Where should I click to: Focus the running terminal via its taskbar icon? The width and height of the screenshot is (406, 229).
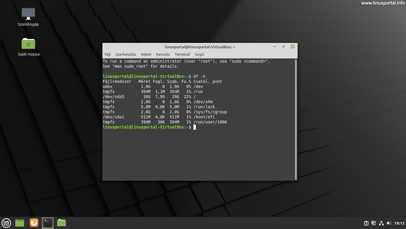point(47,223)
